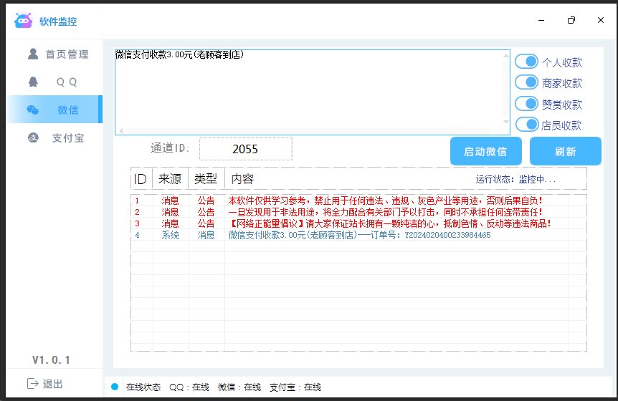618x401 pixels.
Task: Click the 刷新 button
Action: pyautogui.click(x=566, y=152)
